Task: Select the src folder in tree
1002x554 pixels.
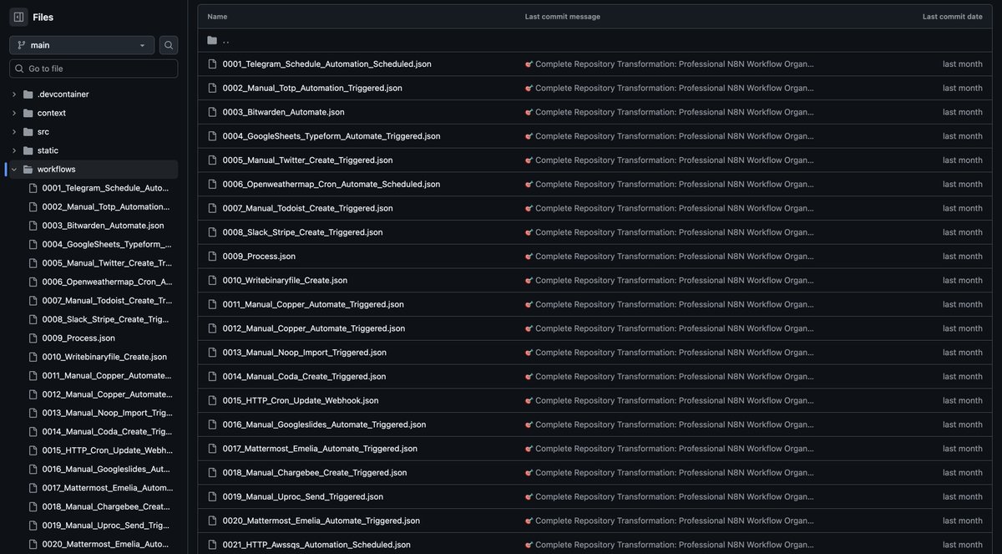Action: pos(43,132)
